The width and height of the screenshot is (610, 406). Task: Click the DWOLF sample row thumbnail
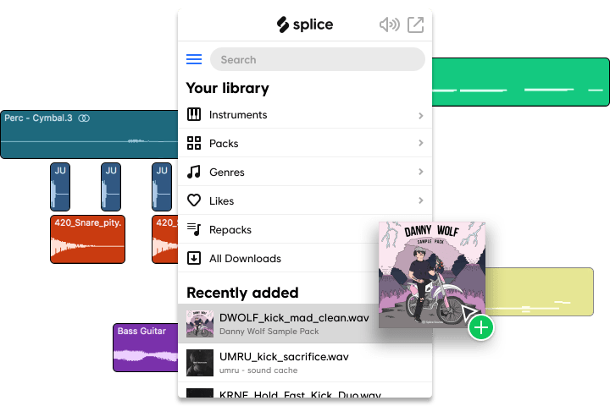pyautogui.click(x=200, y=324)
